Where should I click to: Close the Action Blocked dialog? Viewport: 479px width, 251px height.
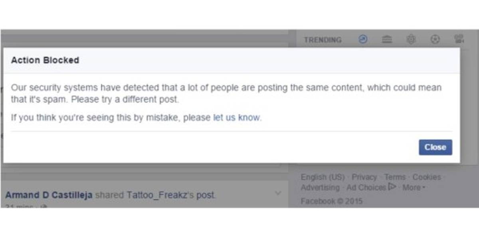tap(435, 147)
